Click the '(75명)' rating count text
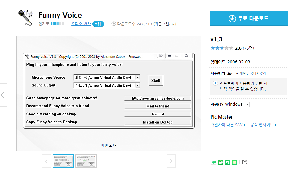This screenshot has height=184, width=297. pyautogui.click(x=248, y=48)
